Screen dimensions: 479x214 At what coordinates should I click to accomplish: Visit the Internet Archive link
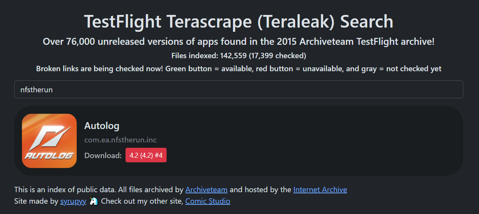pyautogui.click(x=320, y=189)
